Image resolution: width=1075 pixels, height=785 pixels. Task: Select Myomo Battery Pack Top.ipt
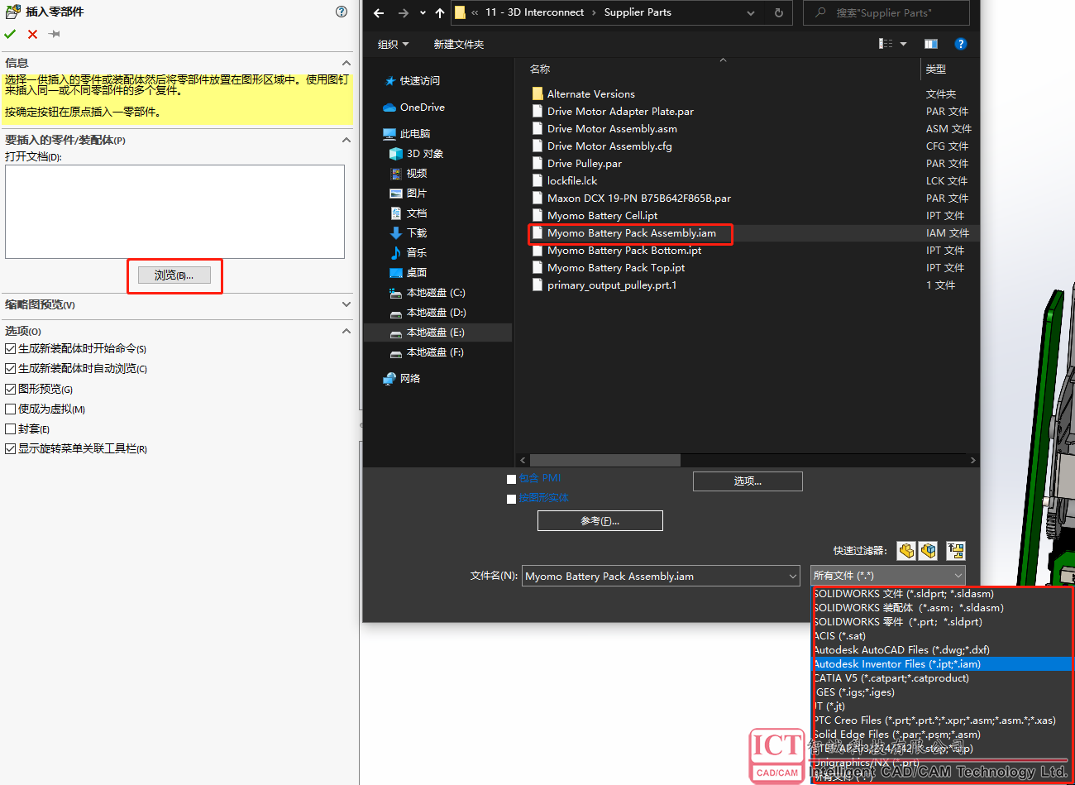615,268
